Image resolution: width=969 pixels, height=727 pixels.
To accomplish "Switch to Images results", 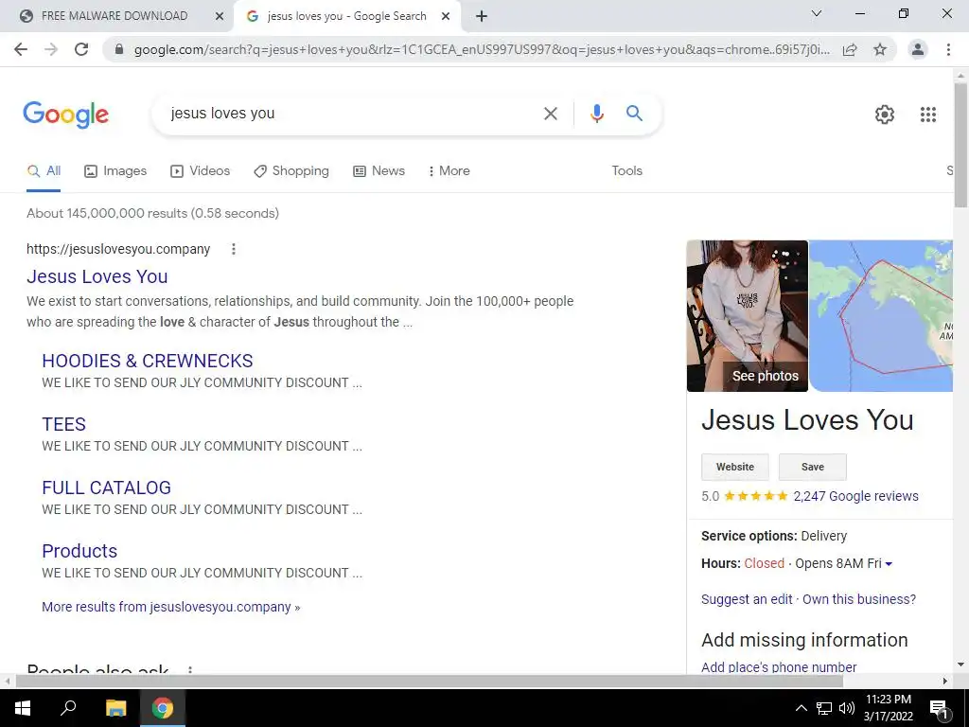I will (x=115, y=171).
